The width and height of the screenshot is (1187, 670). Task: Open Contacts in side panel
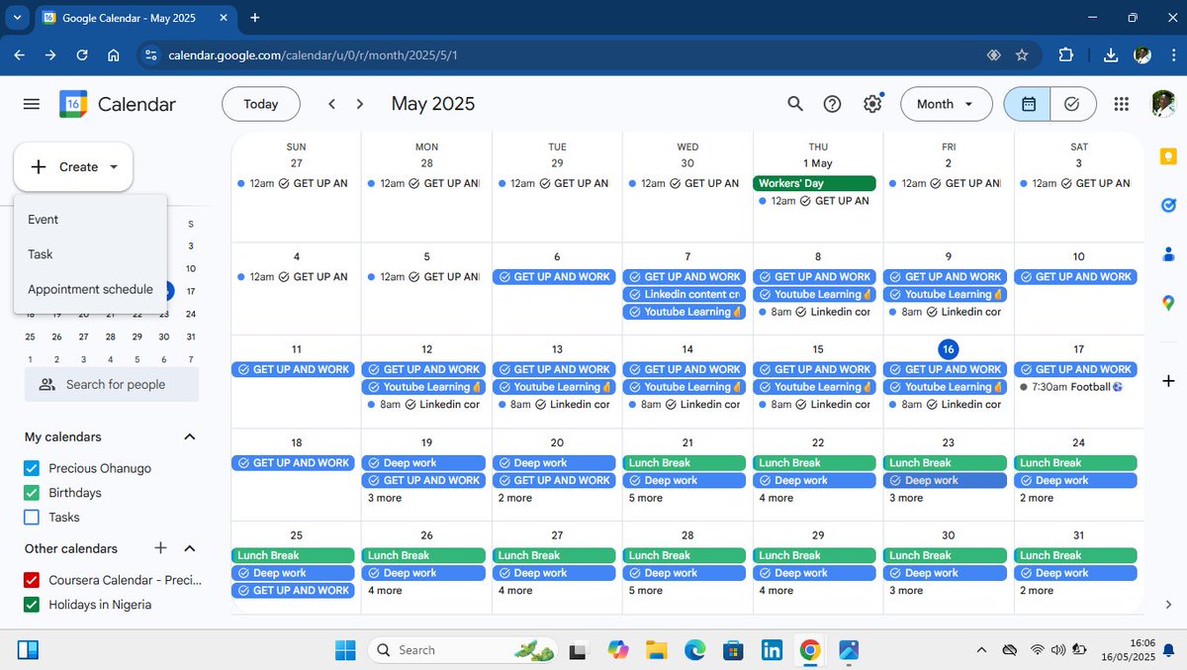point(1168,253)
